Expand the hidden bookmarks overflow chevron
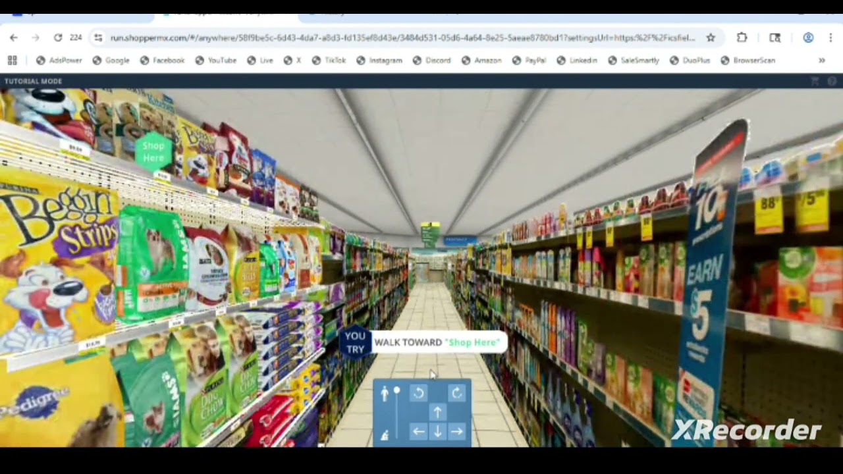843x474 pixels. 822,61
